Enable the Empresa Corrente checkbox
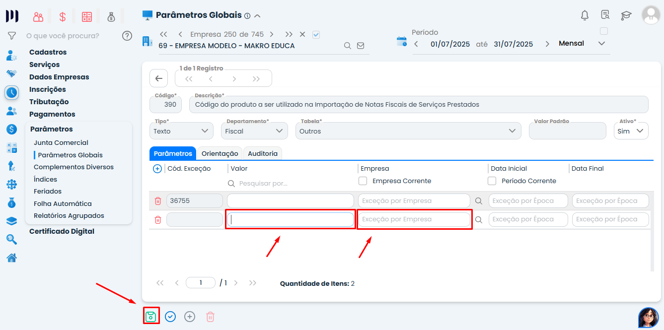Image resolution: width=664 pixels, height=330 pixels. point(363,181)
